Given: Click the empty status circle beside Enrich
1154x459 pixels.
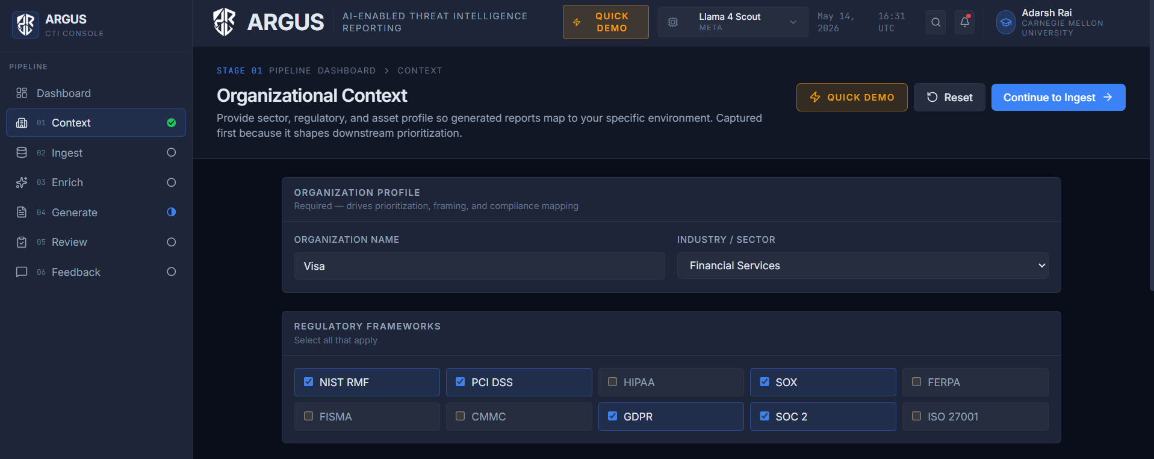Looking at the screenshot, I should tap(172, 183).
